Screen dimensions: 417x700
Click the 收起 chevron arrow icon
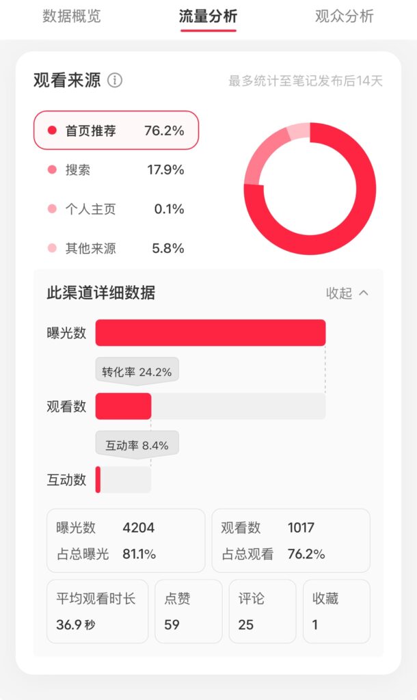tap(364, 293)
